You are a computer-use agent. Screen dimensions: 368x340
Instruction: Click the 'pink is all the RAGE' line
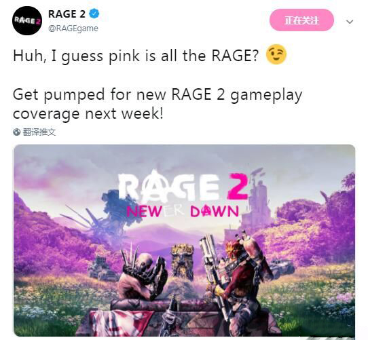click(136, 56)
